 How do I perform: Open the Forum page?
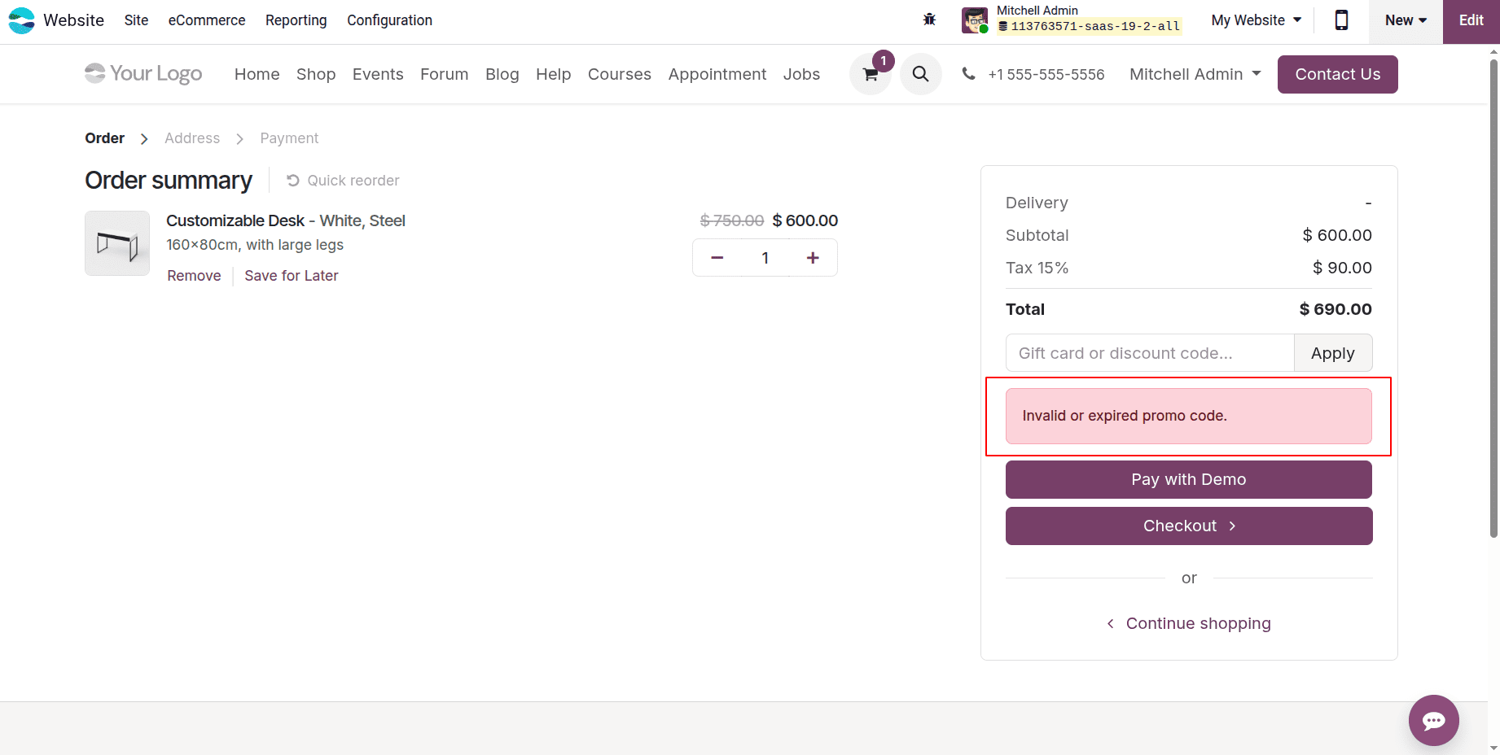pos(444,74)
